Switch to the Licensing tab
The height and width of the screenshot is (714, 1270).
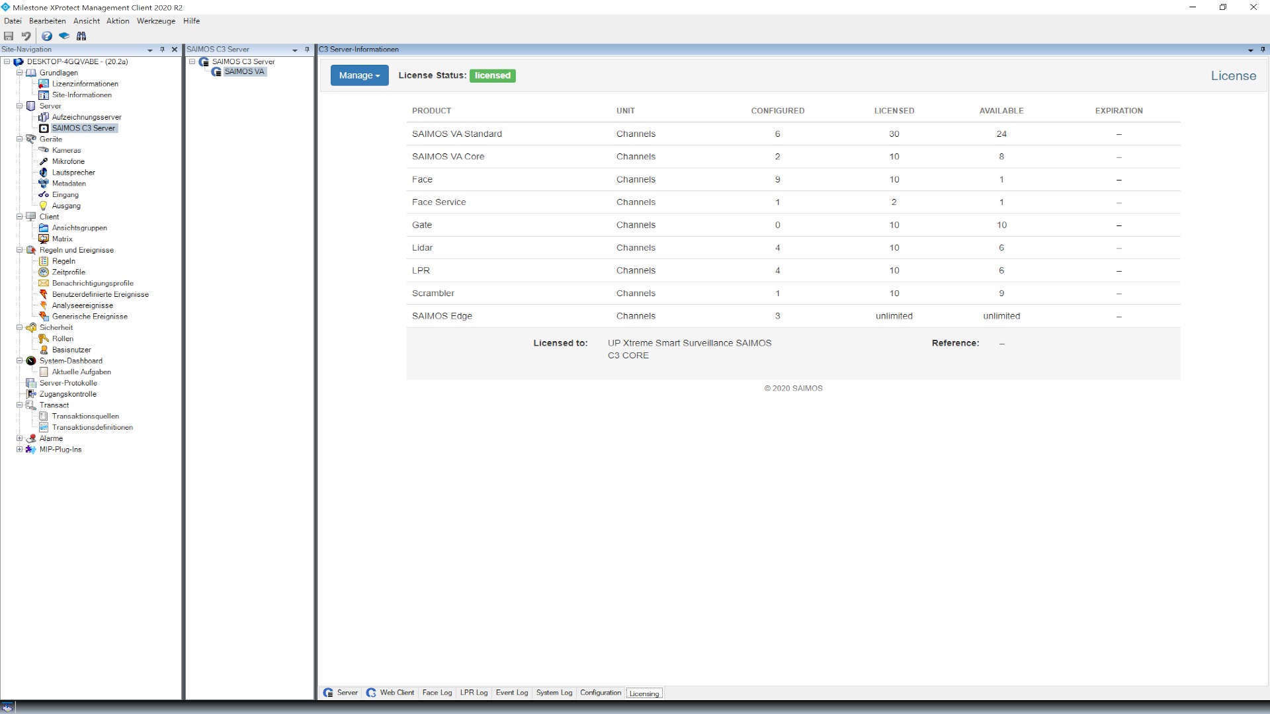[x=644, y=694]
